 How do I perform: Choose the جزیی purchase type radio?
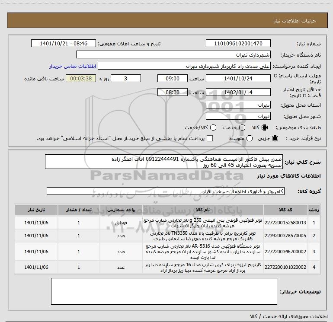(275, 138)
